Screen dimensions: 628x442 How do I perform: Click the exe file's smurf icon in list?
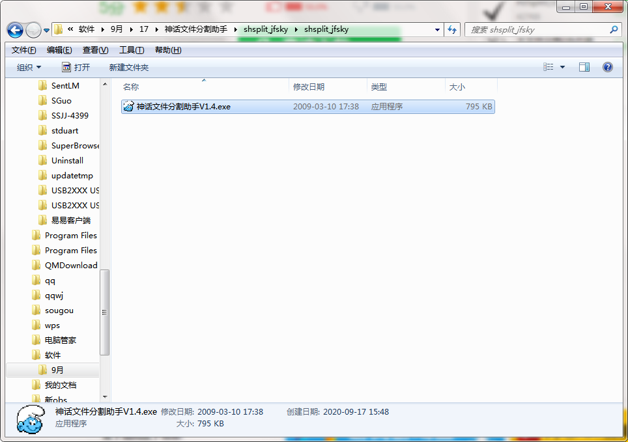click(x=128, y=107)
